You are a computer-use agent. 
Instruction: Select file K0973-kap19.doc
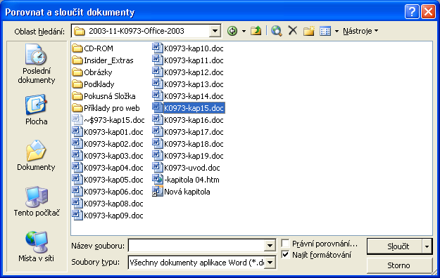pyautogui.click(x=188, y=156)
